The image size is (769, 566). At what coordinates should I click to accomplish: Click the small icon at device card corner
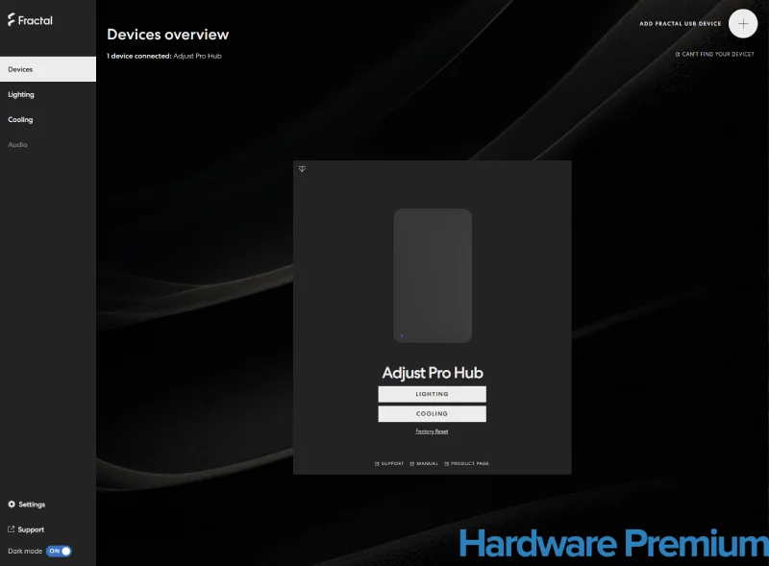click(x=302, y=169)
